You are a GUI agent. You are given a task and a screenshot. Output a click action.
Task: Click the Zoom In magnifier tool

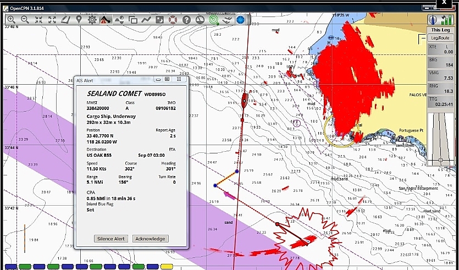tap(12, 20)
